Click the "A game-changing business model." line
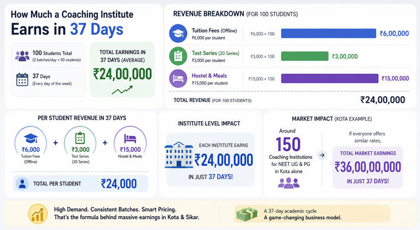420x230 pixels. click(x=302, y=217)
